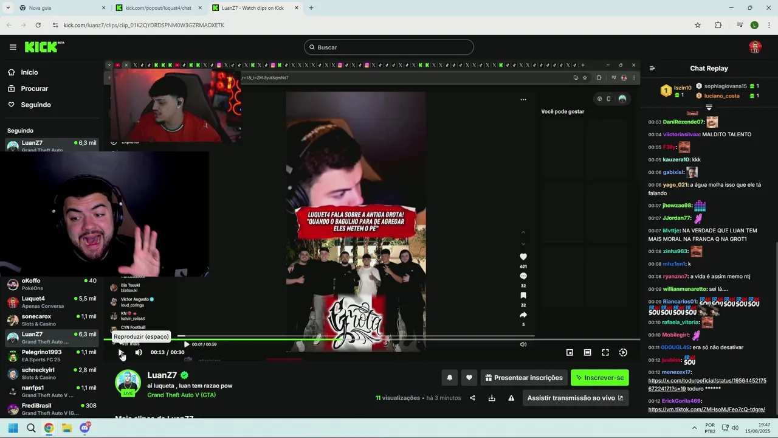The image size is (778, 438).
Task: Open oKoffo channel in following list
Action: tap(52, 284)
